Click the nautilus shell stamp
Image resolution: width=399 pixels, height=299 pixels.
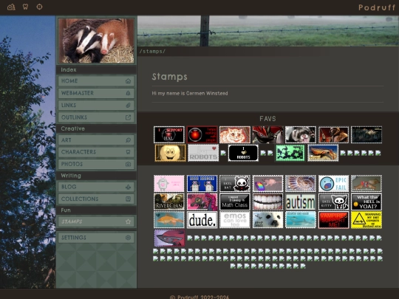coord(301,184)
